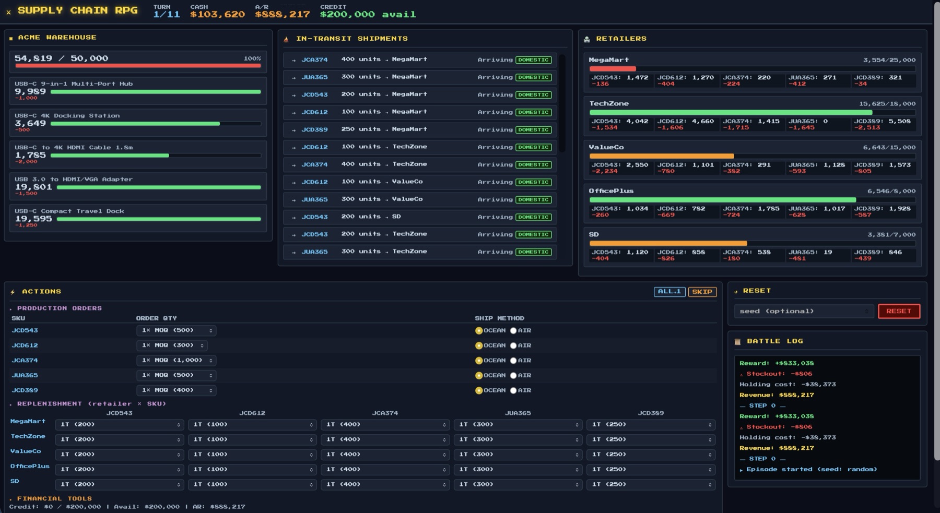The image size is (940, 513).
Task: Click the JCD543 SKU link in production orders
Action: pos(25,331)
